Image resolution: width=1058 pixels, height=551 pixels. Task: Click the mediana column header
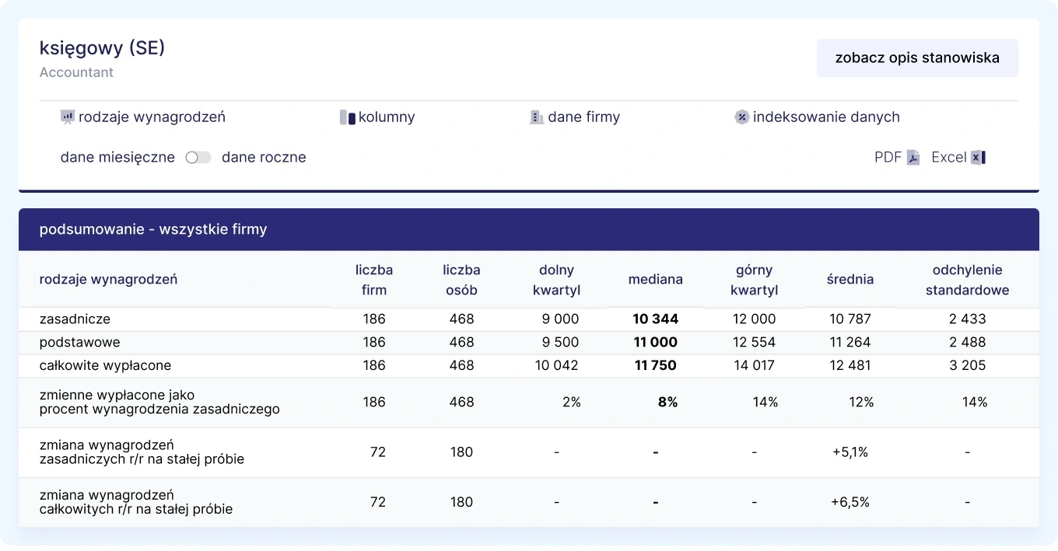point(656,280)
